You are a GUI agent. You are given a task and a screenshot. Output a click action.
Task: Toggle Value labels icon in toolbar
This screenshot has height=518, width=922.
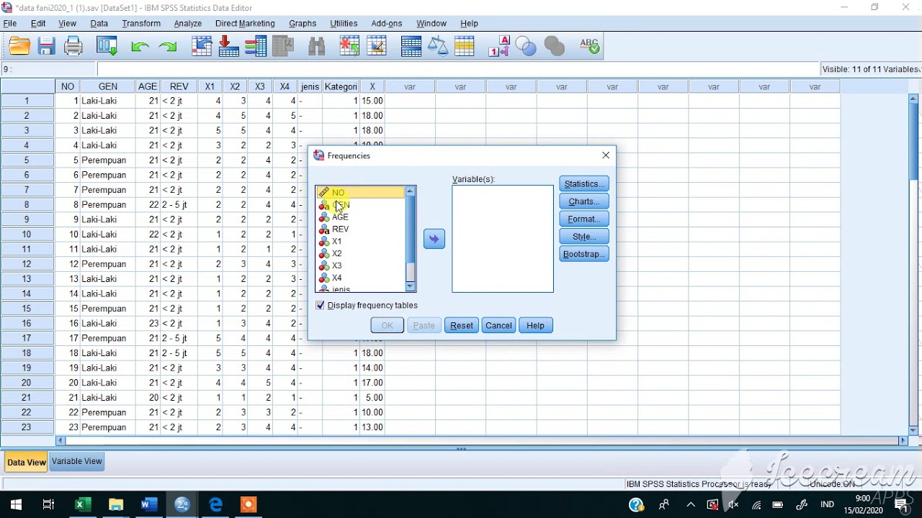coord(499,47)
